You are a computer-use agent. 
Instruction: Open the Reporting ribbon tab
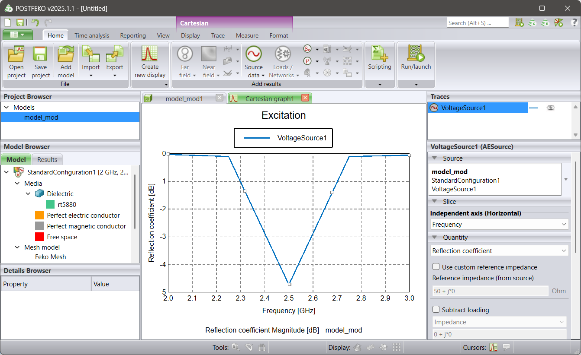click(133, 36)
